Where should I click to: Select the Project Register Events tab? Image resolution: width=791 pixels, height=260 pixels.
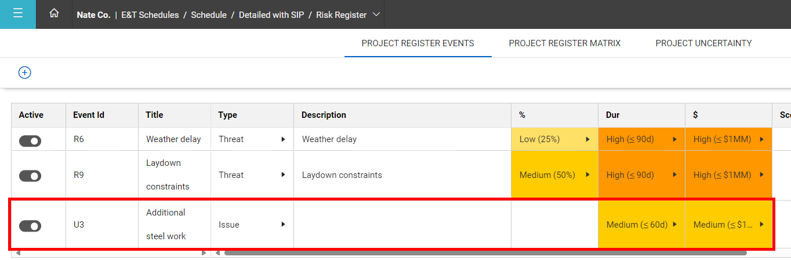click(x=418, y=43)
